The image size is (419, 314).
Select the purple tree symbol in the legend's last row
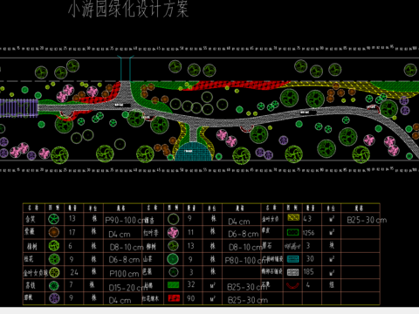coord(54,298)
